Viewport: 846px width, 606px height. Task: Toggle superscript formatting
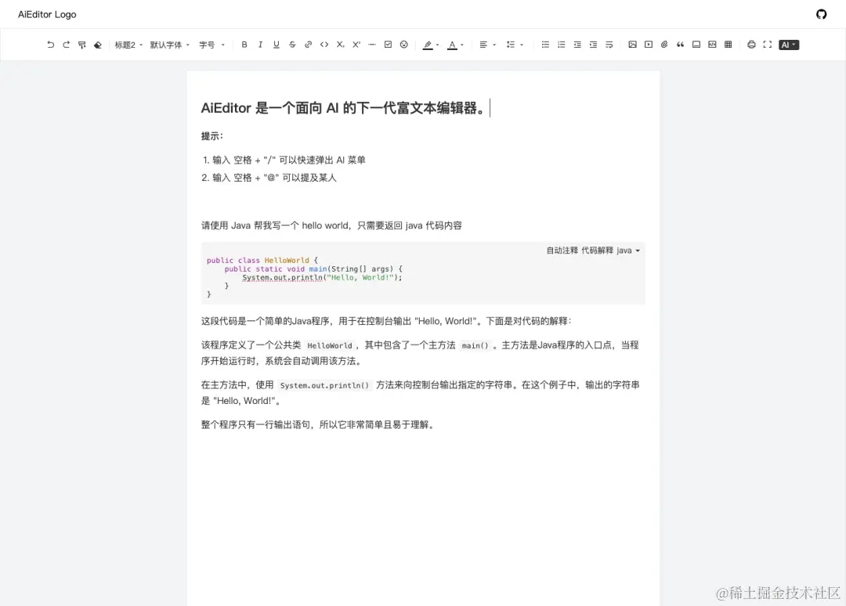356,45
